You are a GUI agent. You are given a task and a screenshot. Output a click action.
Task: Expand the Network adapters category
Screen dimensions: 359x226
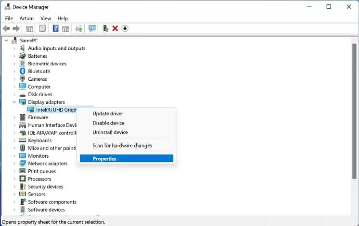pos(14,163)
